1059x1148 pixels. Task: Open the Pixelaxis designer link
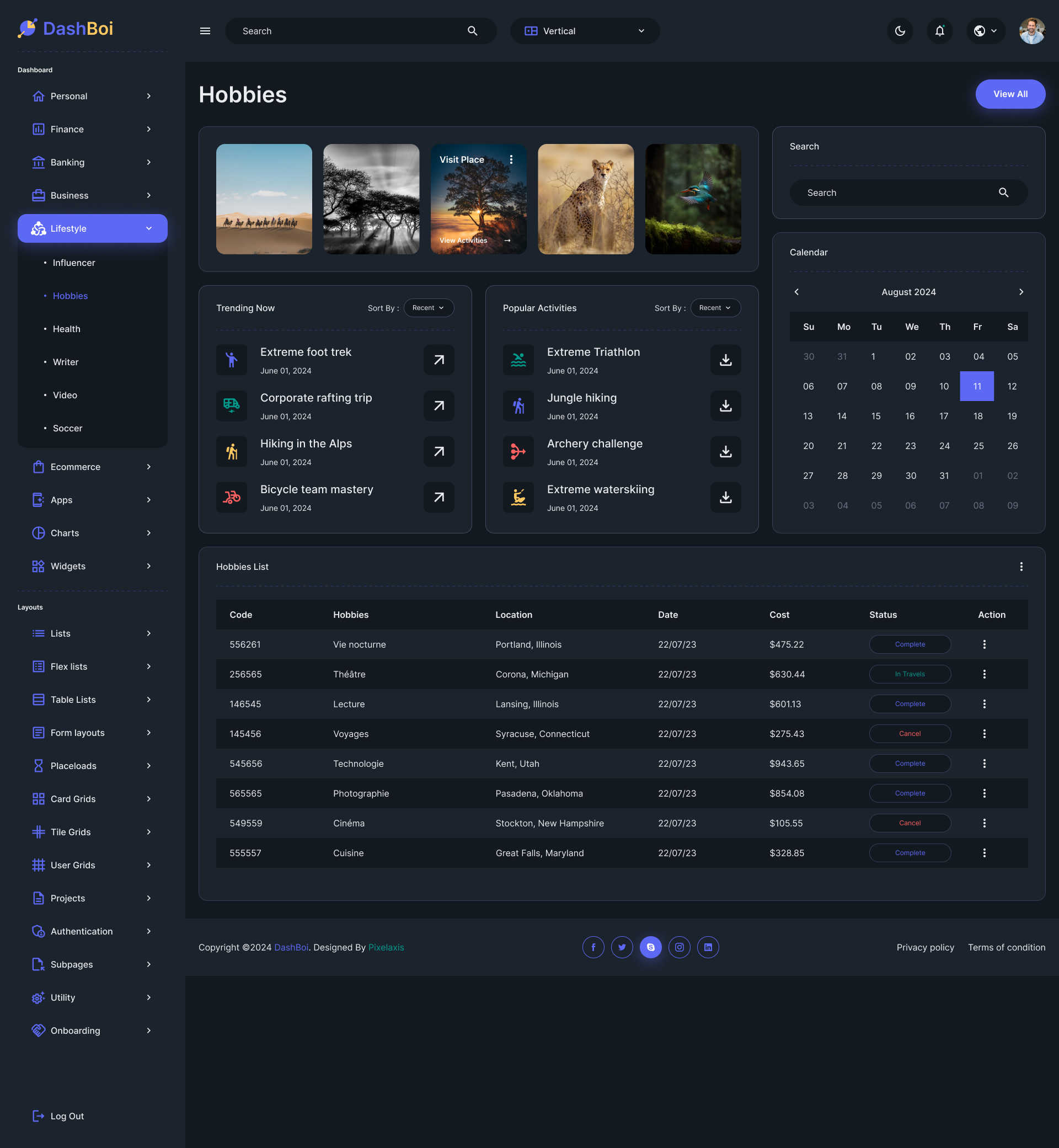pyautogui.click(x=386, y=947)
